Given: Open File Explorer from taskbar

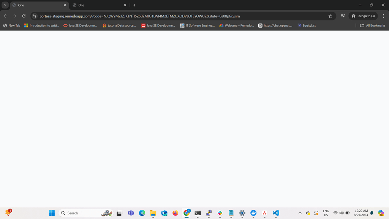Looking at the screenshot, I should coord(153,213).
